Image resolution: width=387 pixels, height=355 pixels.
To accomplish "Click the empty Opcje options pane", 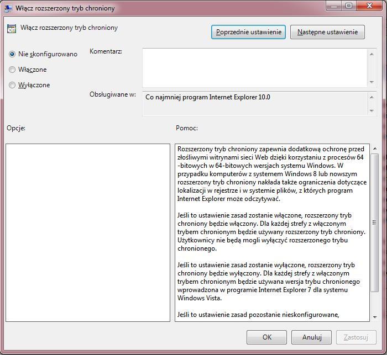I will [x=88, y=233].
